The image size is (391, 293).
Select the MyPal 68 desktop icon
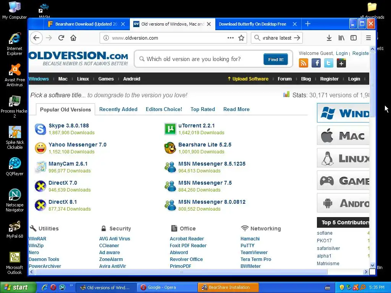click(x=15, y=229)
